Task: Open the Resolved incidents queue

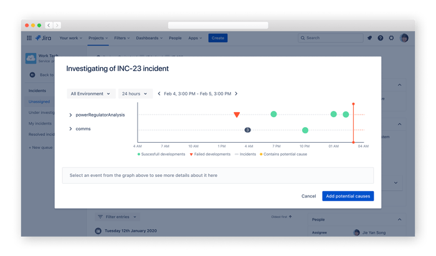Action: tap(42, 135)
